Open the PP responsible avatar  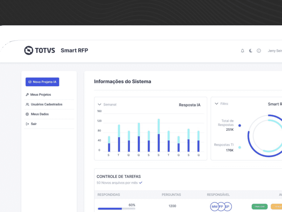coord(221,207)
